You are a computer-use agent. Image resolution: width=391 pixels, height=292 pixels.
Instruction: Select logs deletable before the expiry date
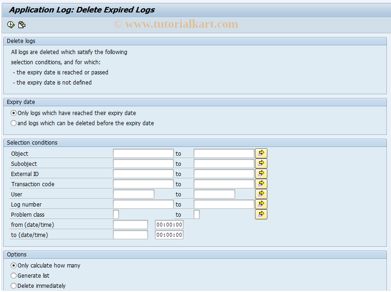click(13, 123)
